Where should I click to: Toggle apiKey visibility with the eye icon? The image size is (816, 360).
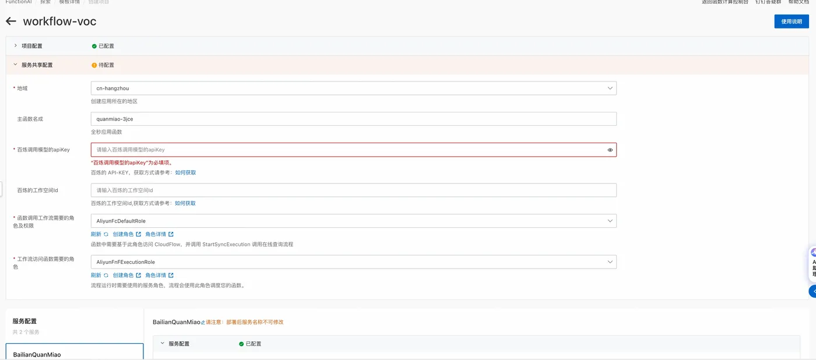click(610, 150)
